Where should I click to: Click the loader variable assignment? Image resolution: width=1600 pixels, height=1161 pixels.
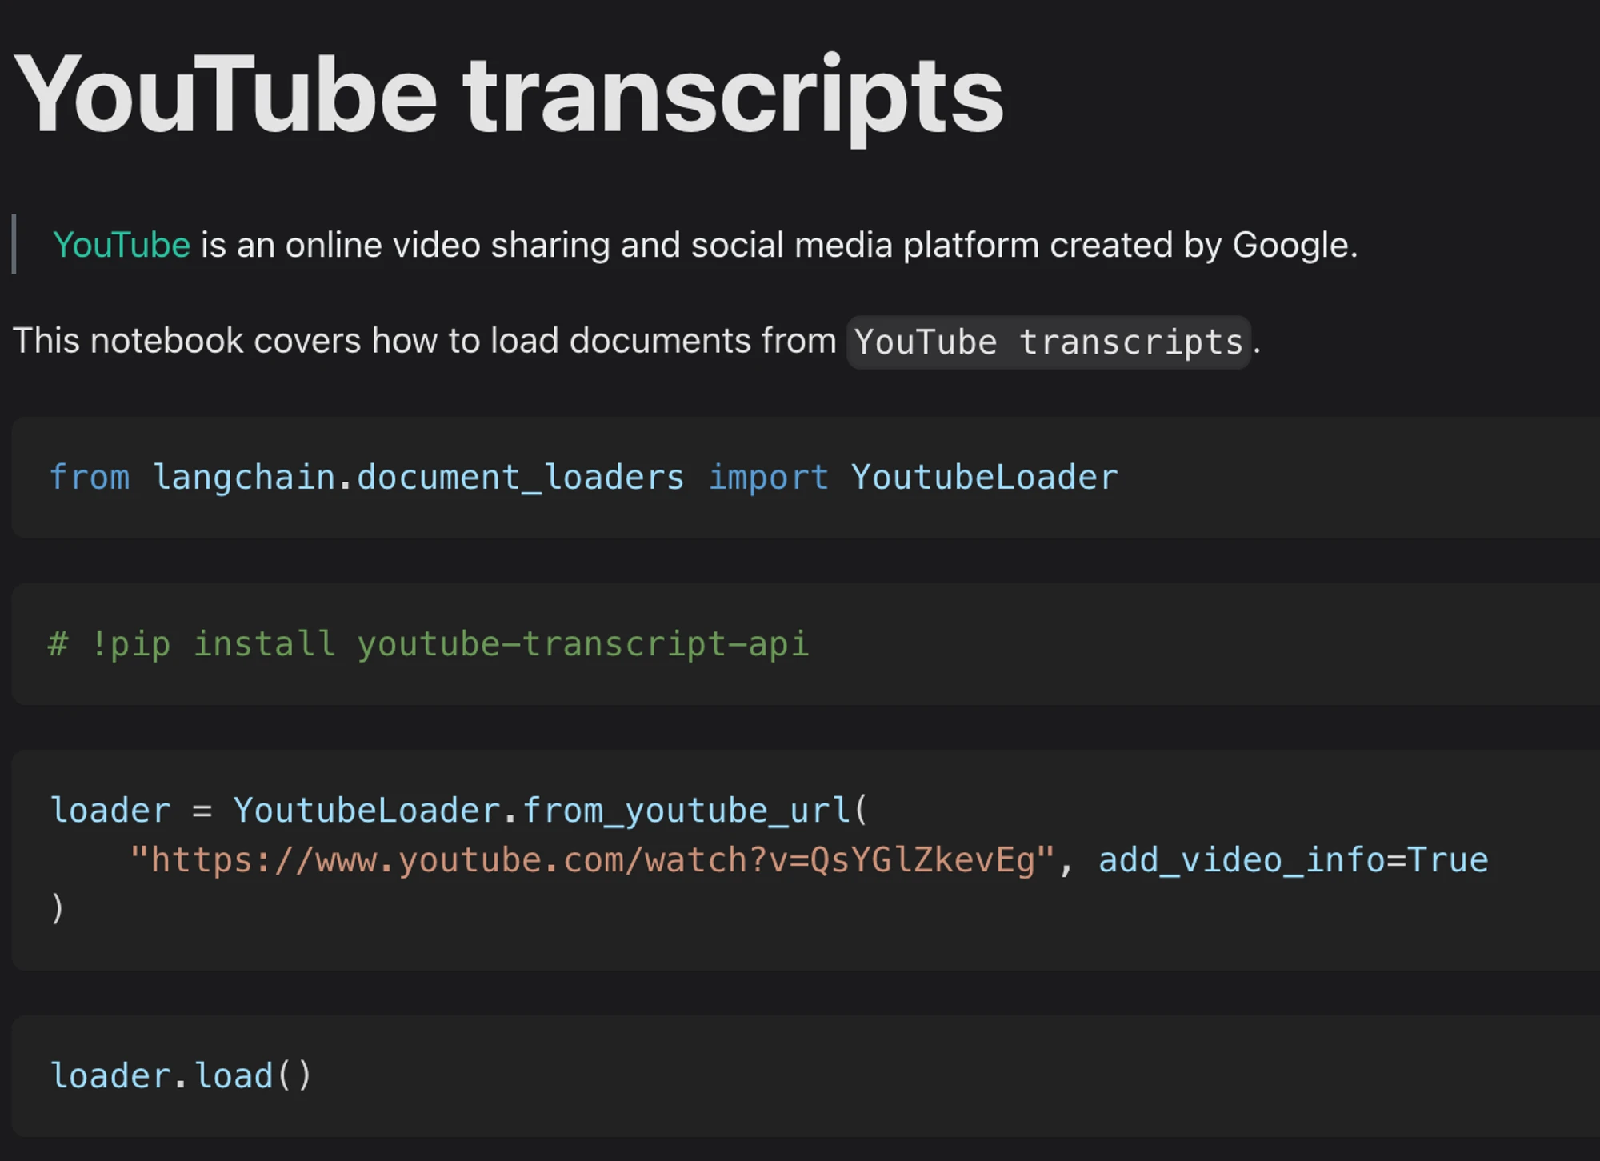tap(110, 811)
